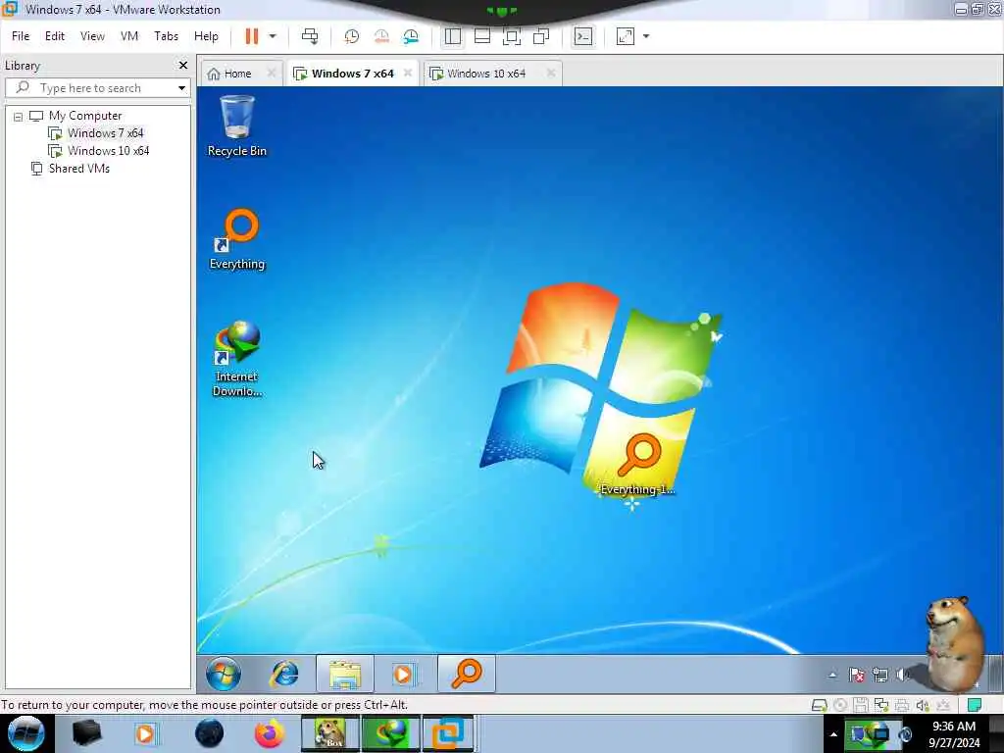
Task: Open the snapshot manager icon
Action: click(411, 36)
